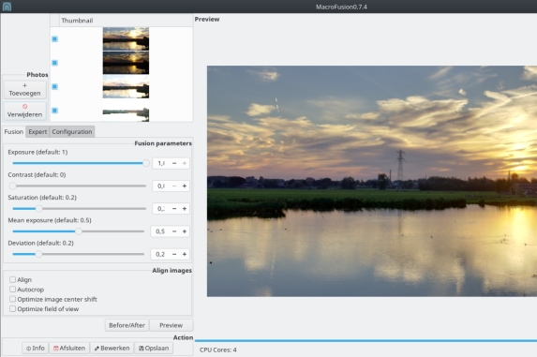Enable the Align checkbox
This screenshot has height=357, width=537.
pos(13,279)
